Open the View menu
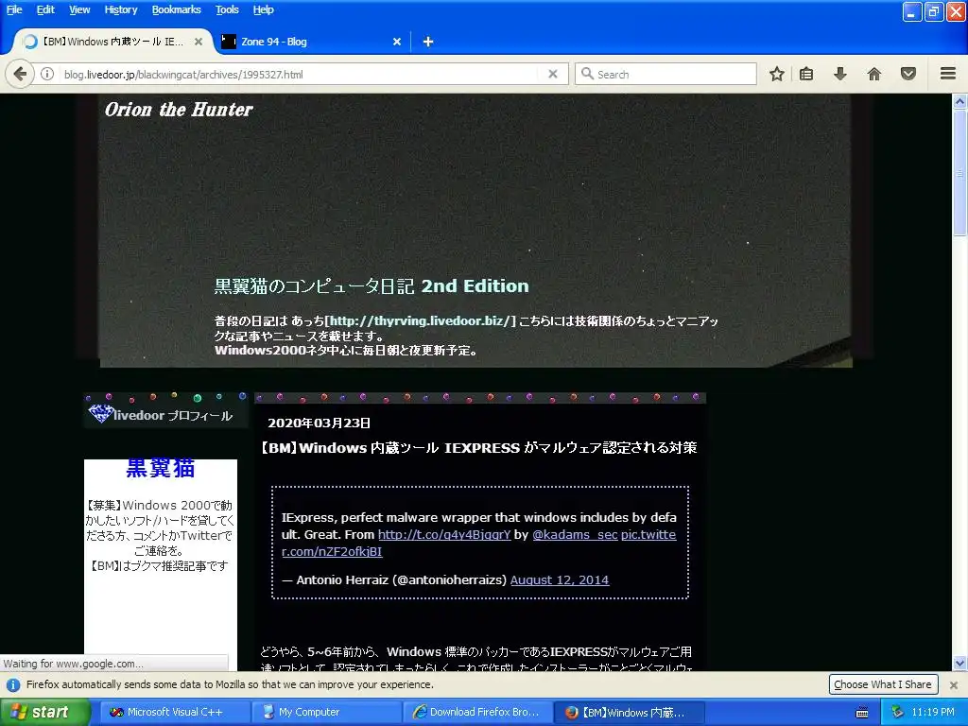Viewport: 968px width, 726px height. click(x=79, y=9)
